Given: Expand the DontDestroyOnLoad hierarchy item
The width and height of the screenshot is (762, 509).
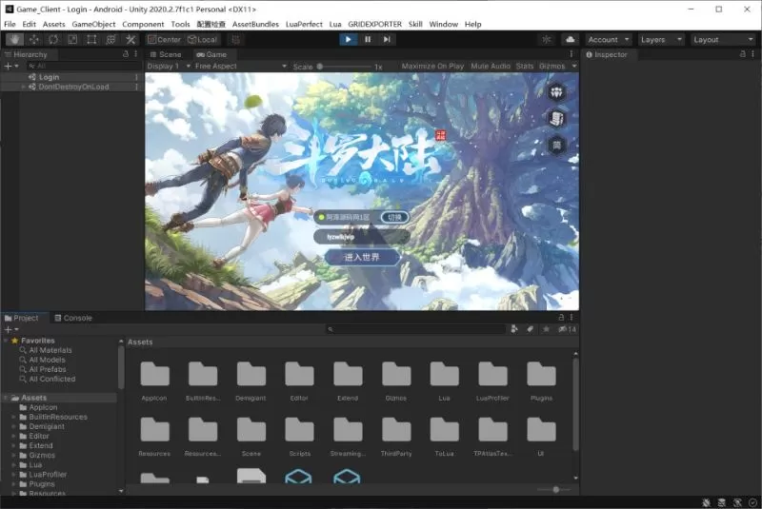Looking at the screenshot, I should (x=24, y=87).
